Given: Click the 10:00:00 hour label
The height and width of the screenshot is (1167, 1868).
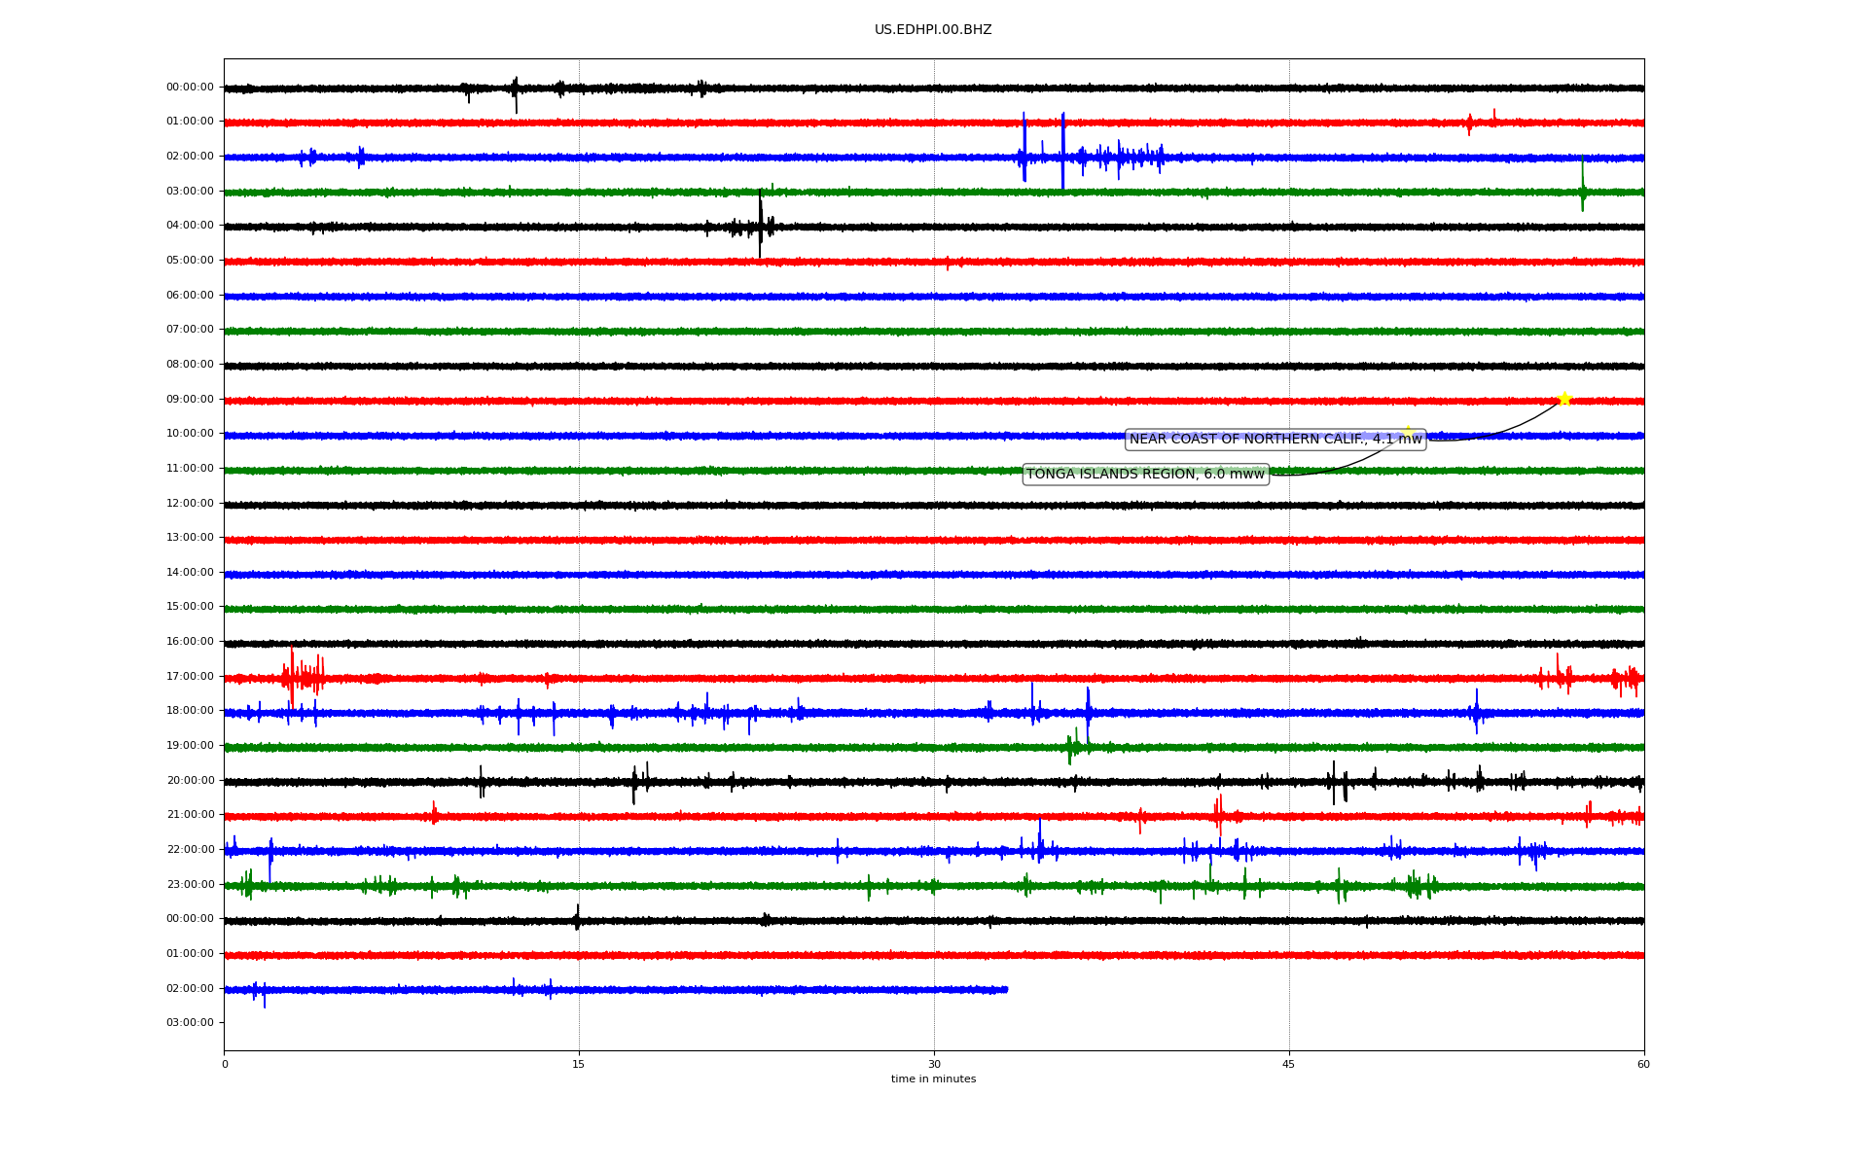Looking at the screenshot, I should (190, 434).
